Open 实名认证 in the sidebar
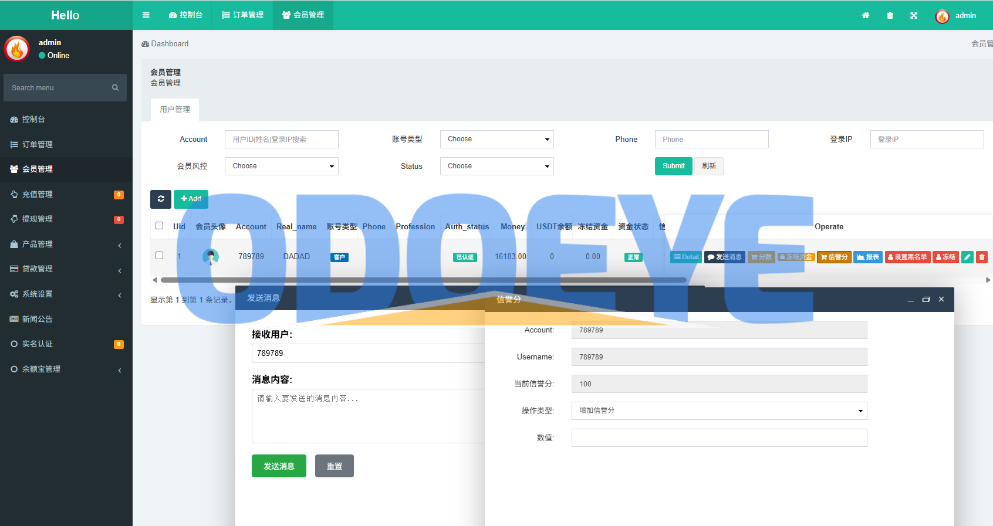 pos(66,344)
